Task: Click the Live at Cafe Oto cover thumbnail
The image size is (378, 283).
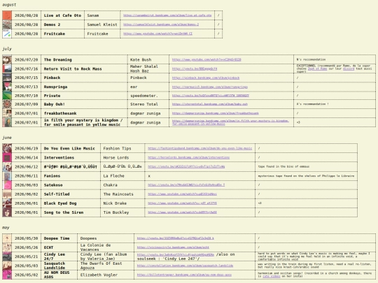Action: [7, 15]
